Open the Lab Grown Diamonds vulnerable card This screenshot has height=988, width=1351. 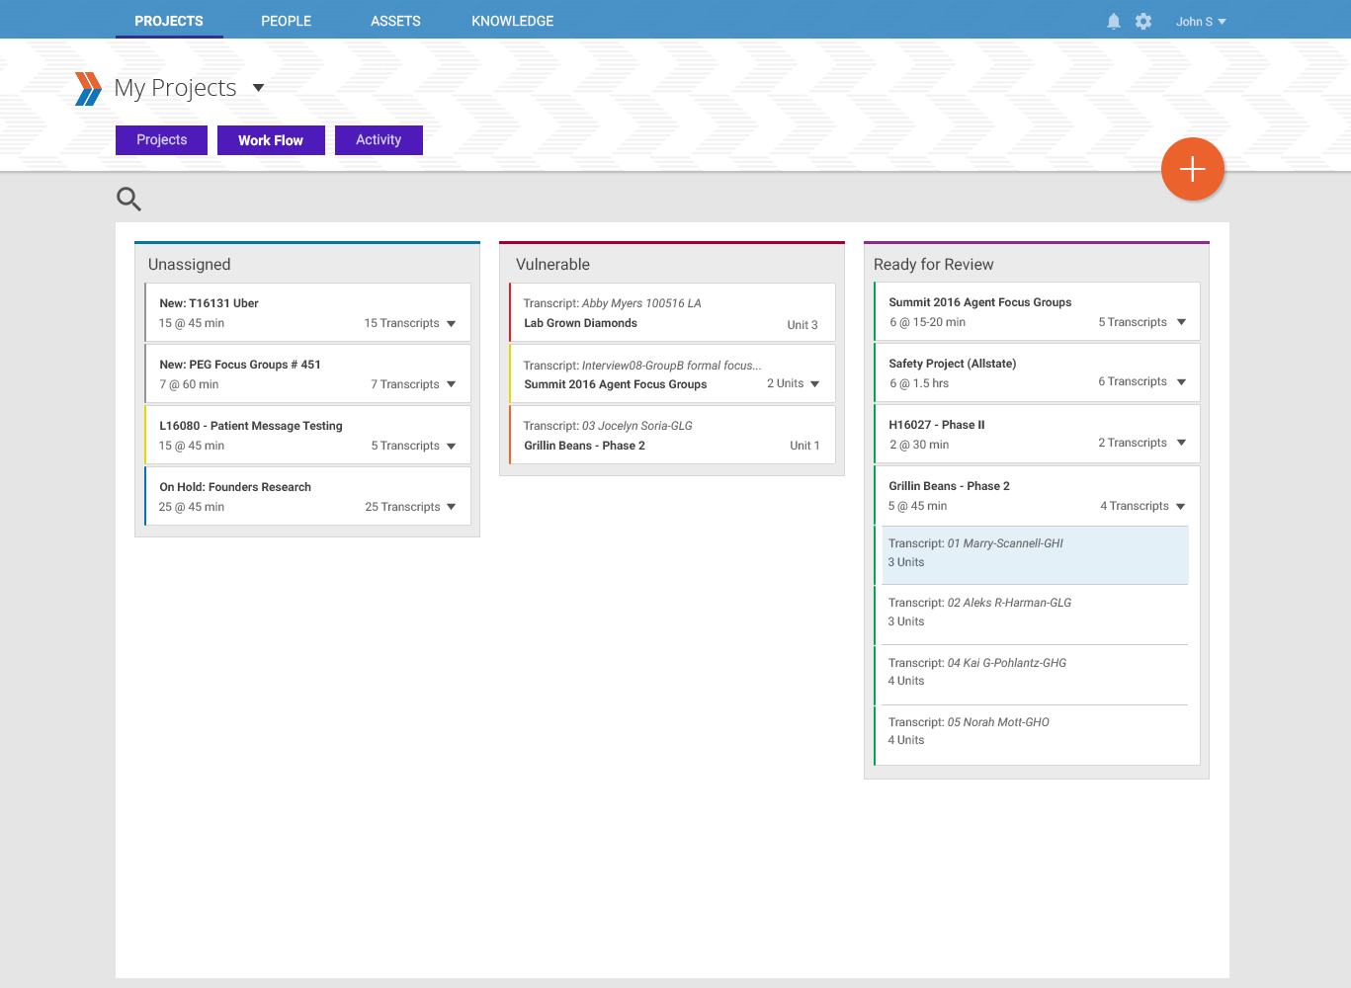(672, 313)
